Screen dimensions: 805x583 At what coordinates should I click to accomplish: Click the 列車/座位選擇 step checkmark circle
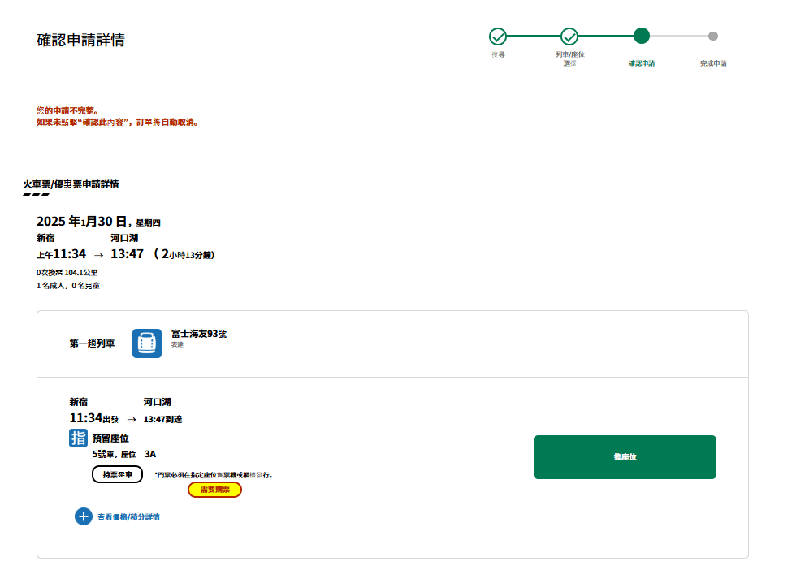[569, 37]
